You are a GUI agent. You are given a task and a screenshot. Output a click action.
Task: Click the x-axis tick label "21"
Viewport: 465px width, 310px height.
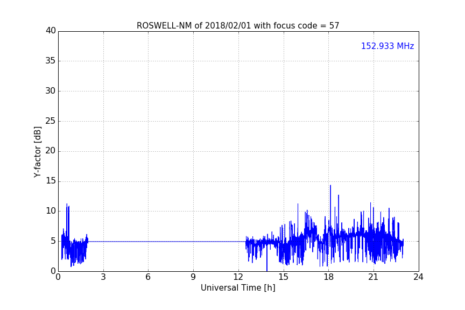coord(374,277)
